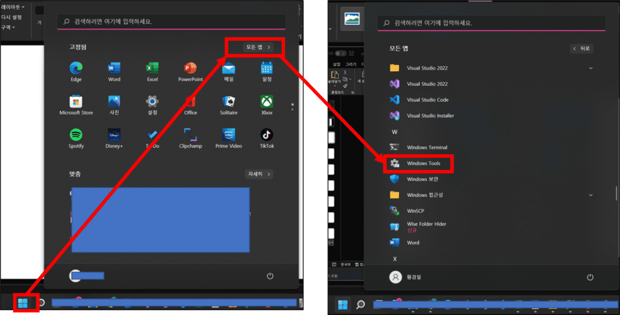Open the 황경일 user account menu
The image size is (620, 315).
pos(405,277)
